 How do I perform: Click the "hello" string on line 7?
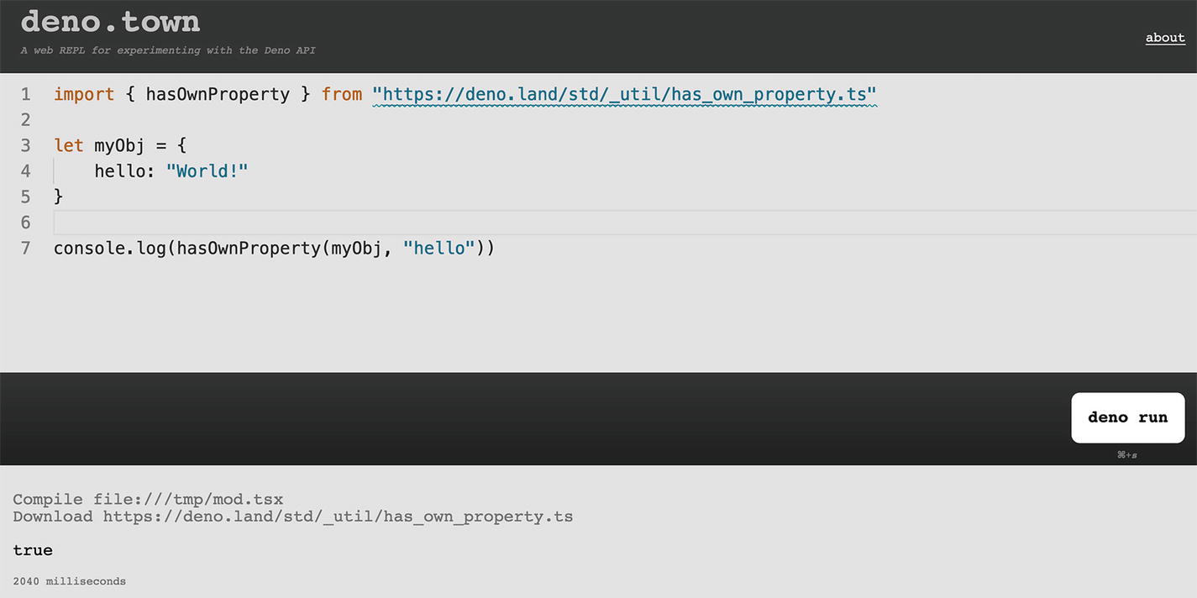pos(438,248)
